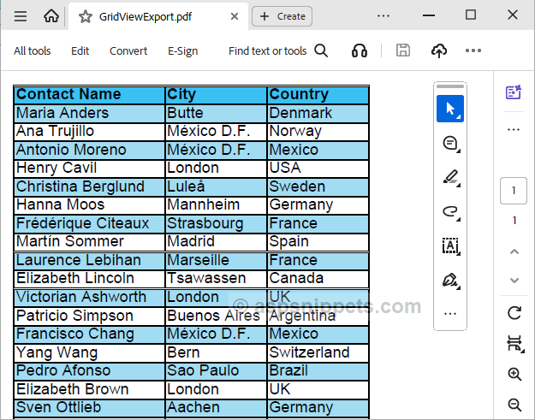This screenshot has width=535, height=420.
Task: Click the Elizabeth Brown cell
Action: click(89, 390)
